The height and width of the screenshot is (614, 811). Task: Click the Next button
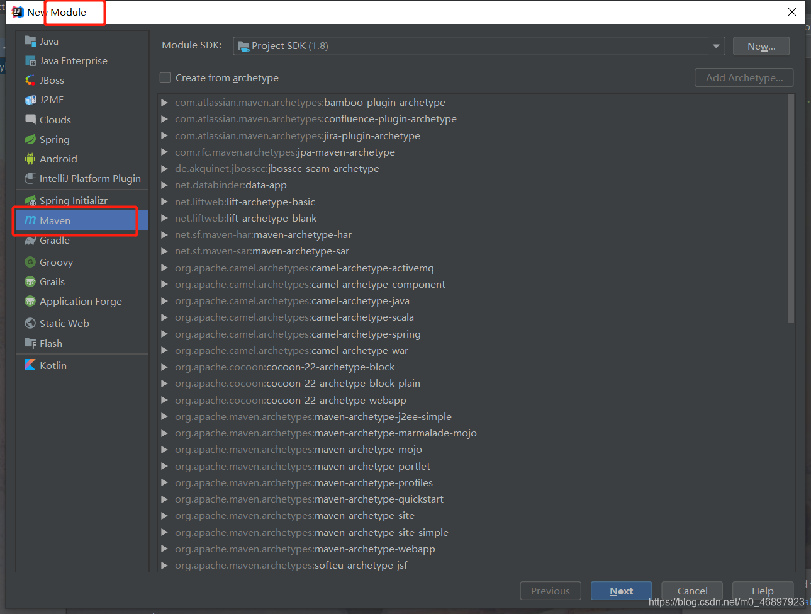click(621, 591)
